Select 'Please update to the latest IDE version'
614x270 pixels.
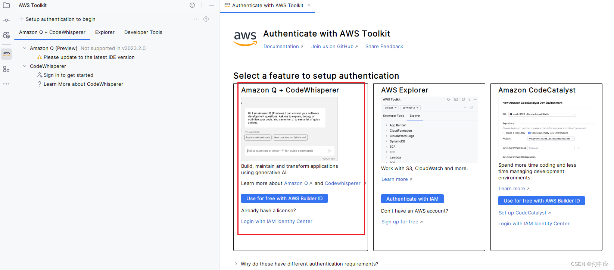pos(89,57)
